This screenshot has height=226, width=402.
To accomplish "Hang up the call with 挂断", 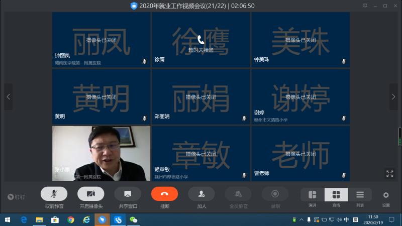I will pyautogui.click(x=164, y=194).
